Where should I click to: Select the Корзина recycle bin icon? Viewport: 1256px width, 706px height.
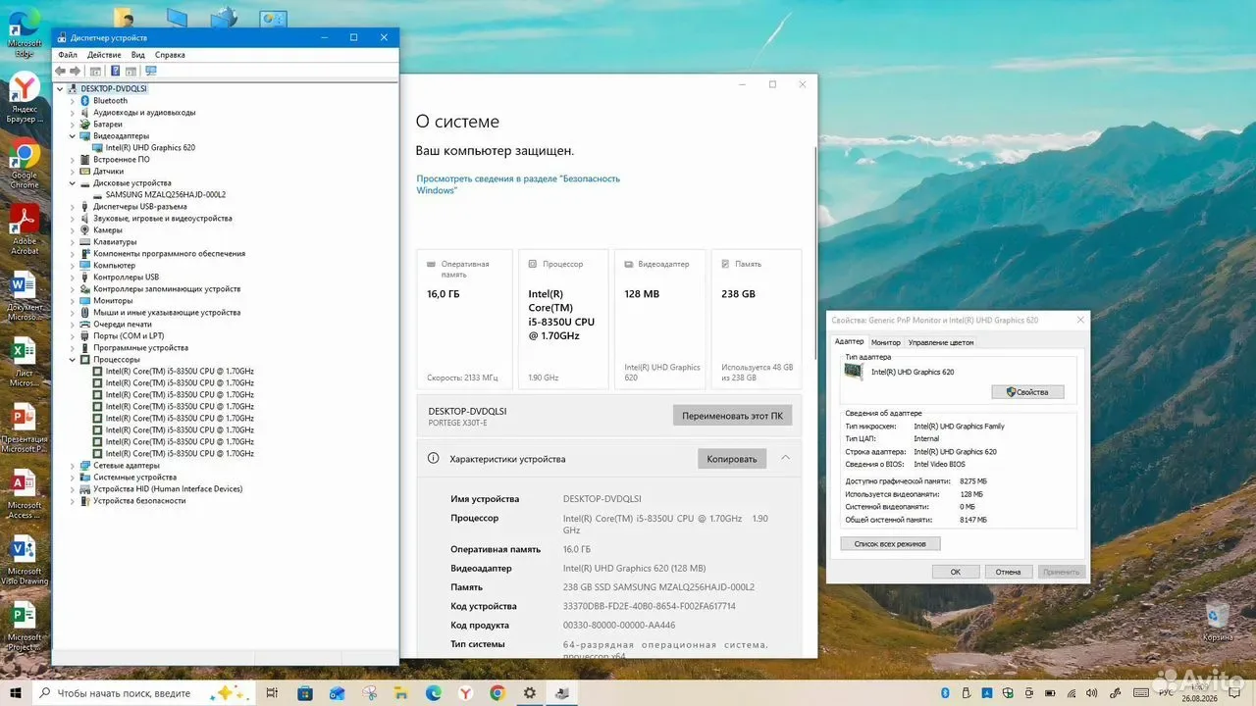(1218, 621)
